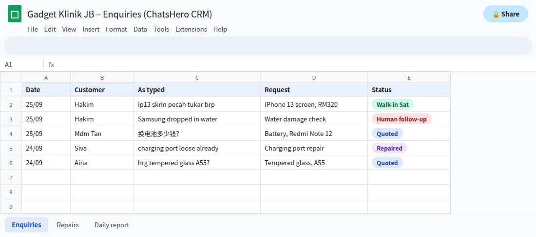This screenshot has width=536, height=237.
Task: Select cell '换电池多少钱?'
Action: click(197, 134)
